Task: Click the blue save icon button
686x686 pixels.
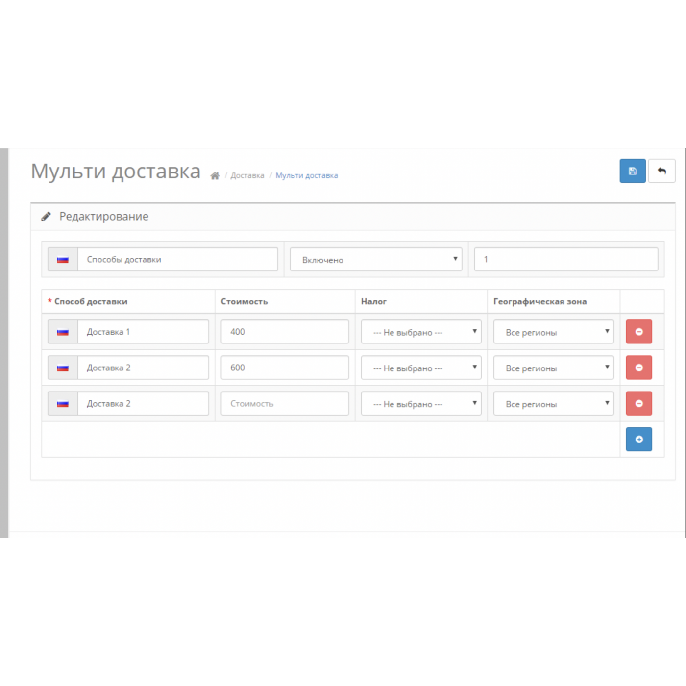Action: [x=632, y=171]
